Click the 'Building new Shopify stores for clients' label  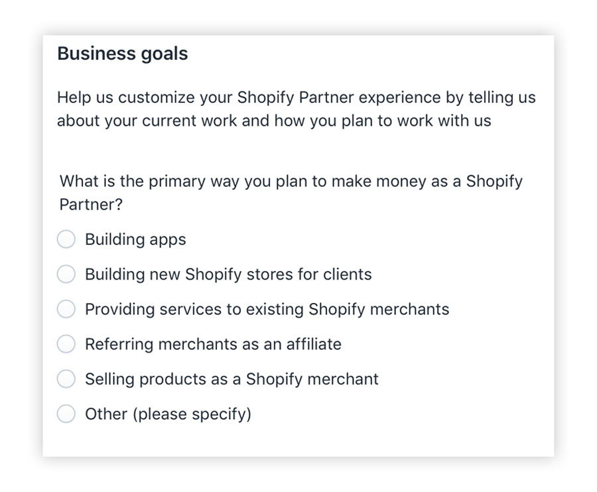pyautogui.click(x=228, y=275)
